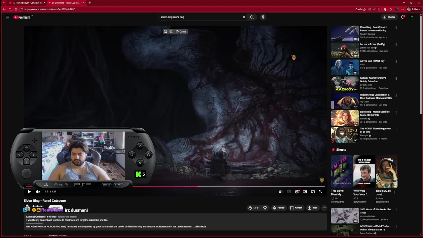Open options menu for All The Jedi ROAST Rey
The width and height of the screenshot is (423, 238).
coord(396,61)
